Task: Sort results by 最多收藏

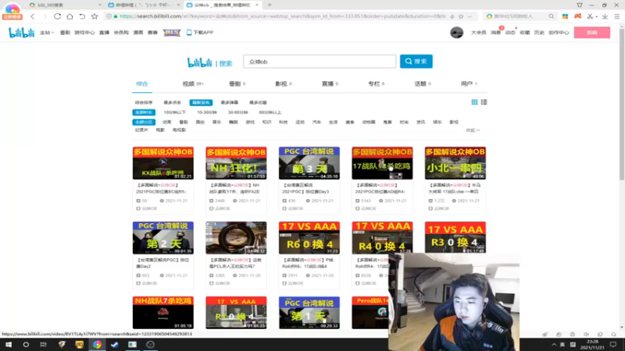Action: 258,103
